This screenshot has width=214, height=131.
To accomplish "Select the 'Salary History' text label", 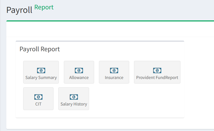I will 74,104.
